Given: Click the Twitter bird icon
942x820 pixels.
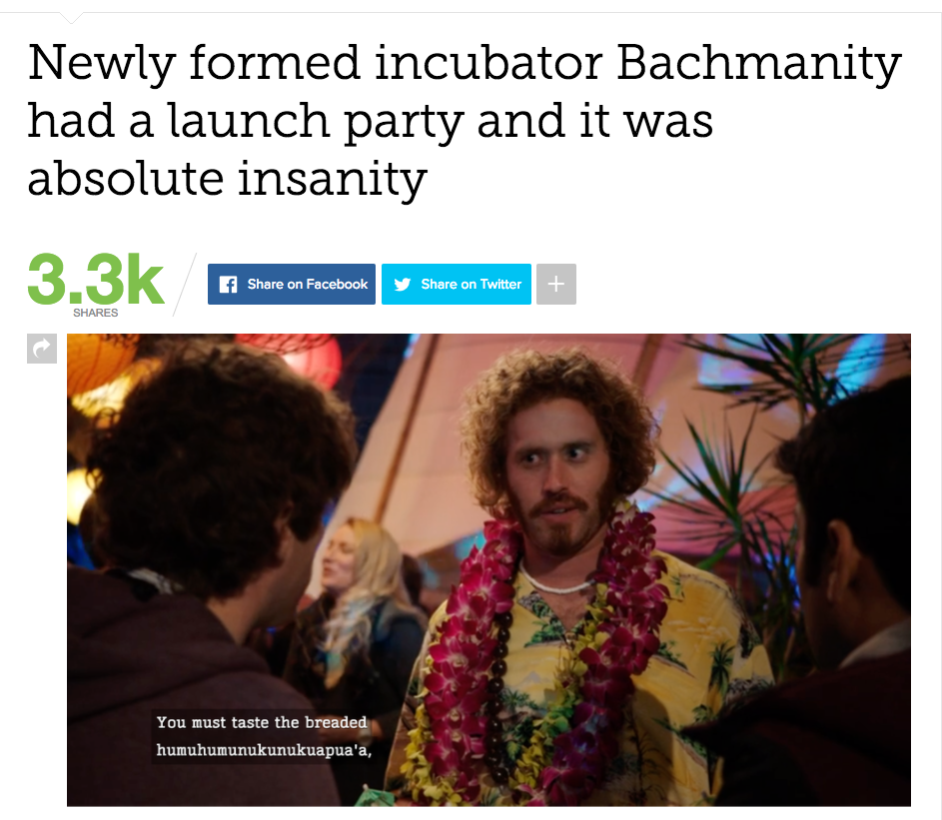Looking at the screenshot, I should point(403,284).
